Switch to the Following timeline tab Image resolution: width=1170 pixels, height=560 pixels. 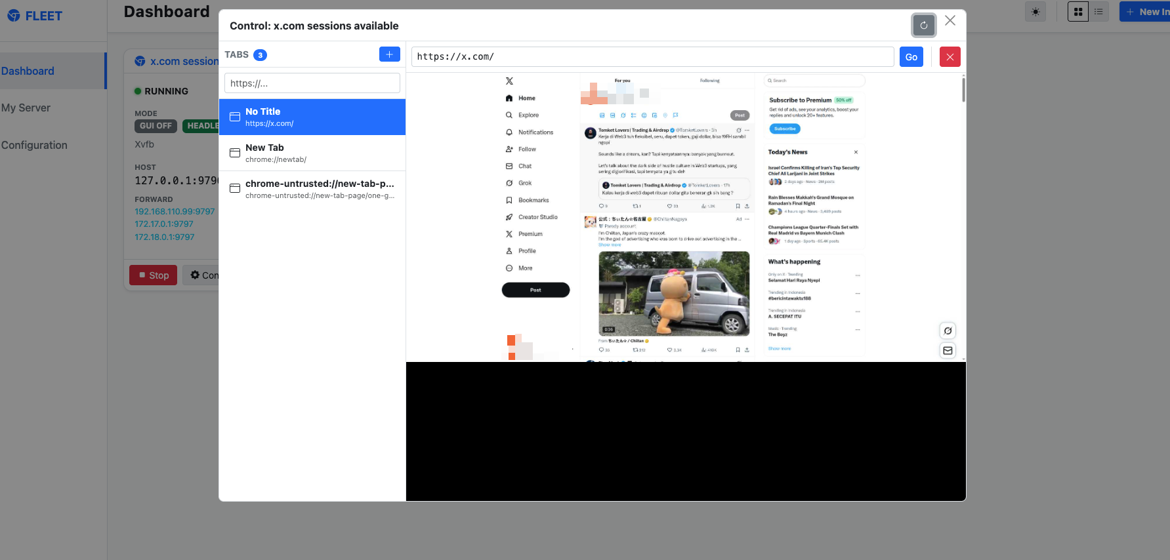click(x=709, y=81)
